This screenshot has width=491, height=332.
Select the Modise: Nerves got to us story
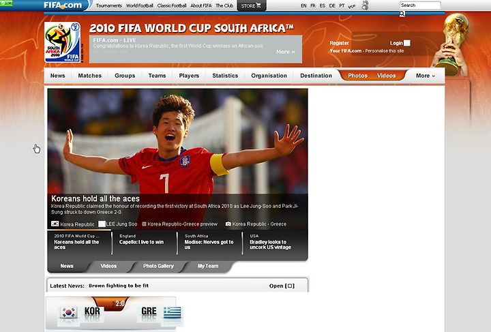(x=209, y=244)
